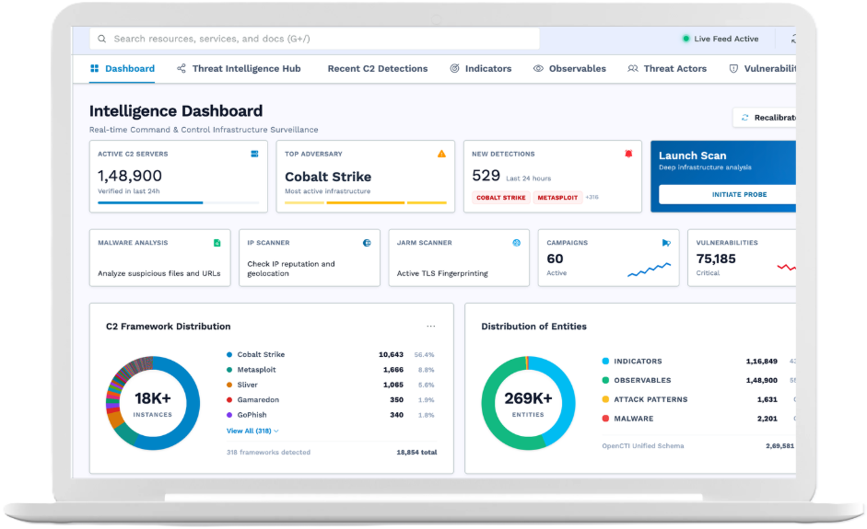This screenshot has height=529, width=867.
Task: Click the Active C2 Servers progress bar
Action: (179, 202)
